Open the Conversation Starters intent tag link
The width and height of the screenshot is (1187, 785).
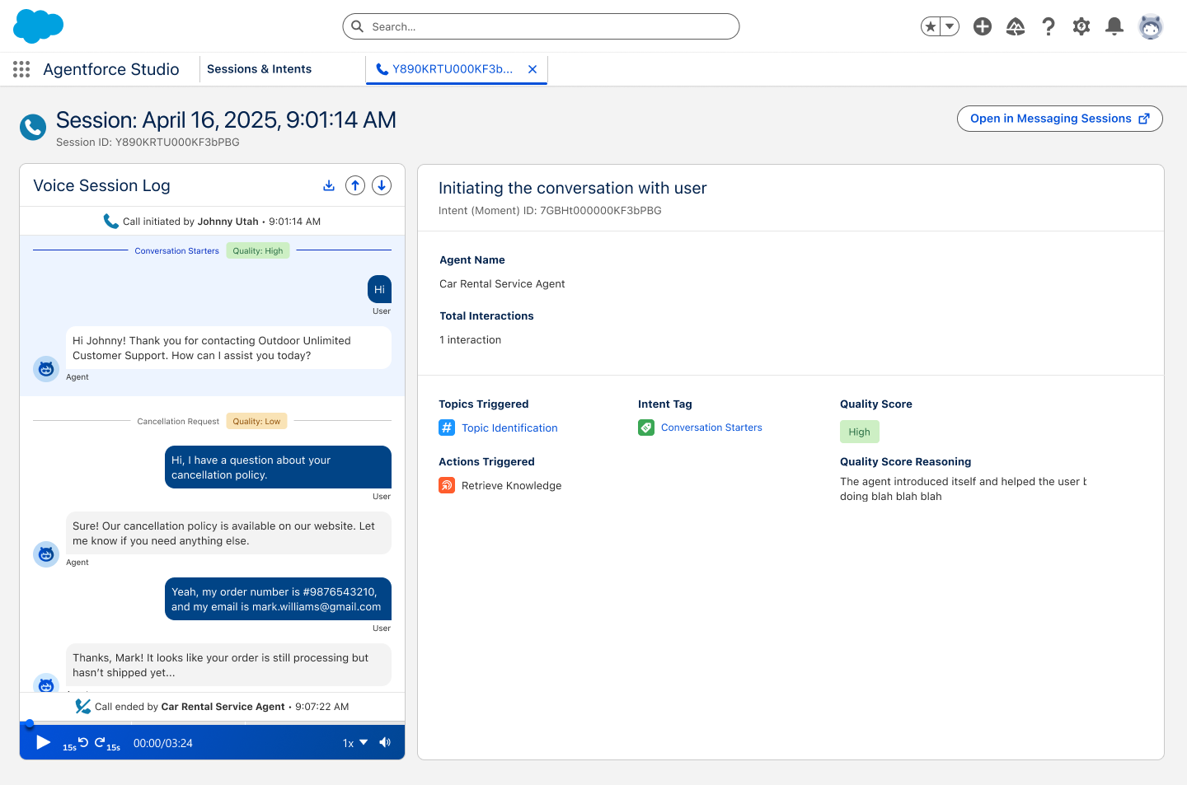[x=711, y=428]
